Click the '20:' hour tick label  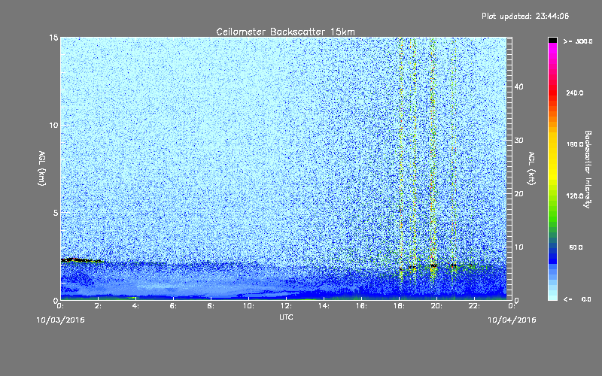tap(436, 306)
